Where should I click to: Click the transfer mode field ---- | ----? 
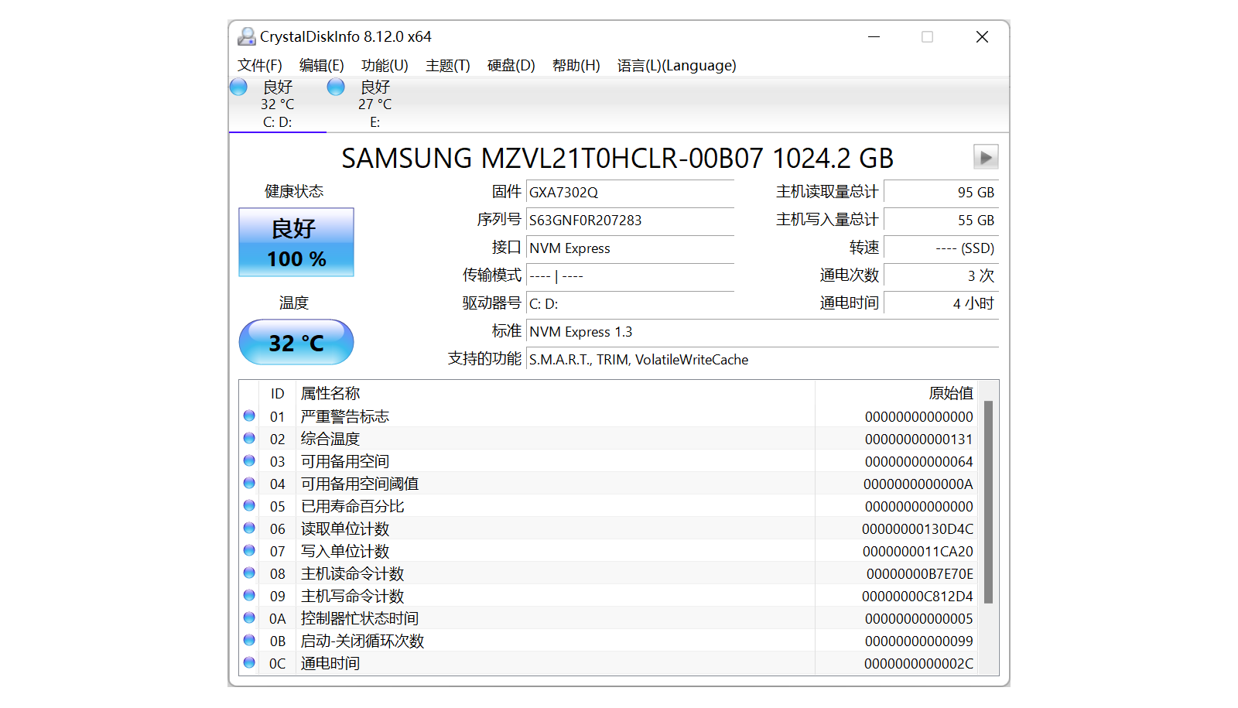630,275
